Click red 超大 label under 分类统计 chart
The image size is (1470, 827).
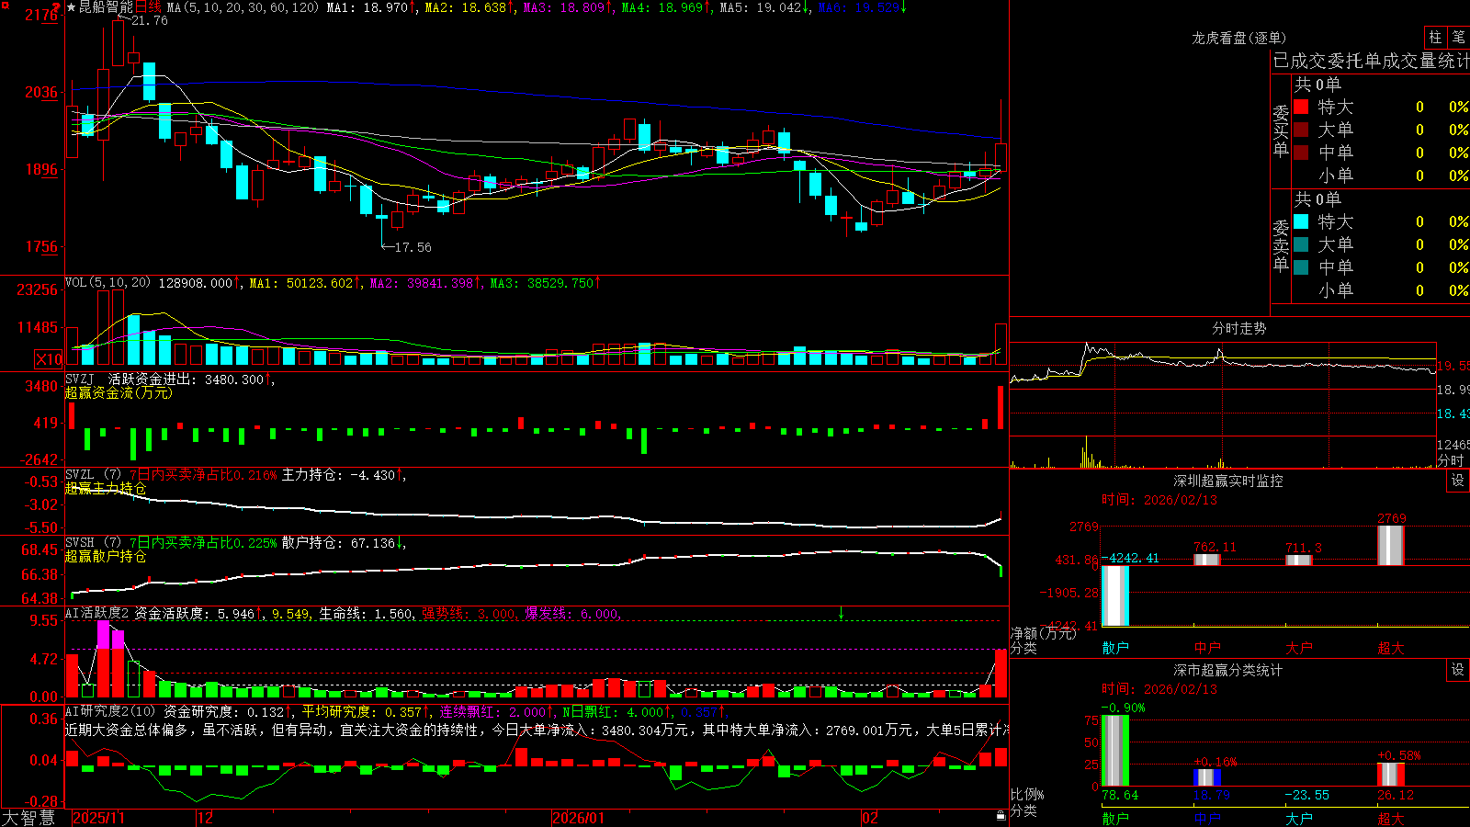click(x=1391, y=818)
